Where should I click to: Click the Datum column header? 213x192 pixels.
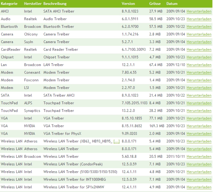click(x=172, y=4)
